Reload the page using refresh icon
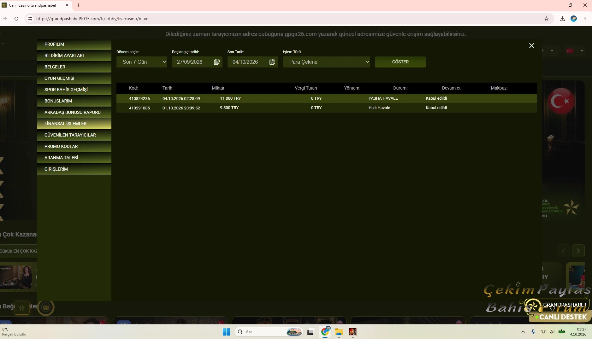Viewport: 592px width, 339px height. coord(16,19)
